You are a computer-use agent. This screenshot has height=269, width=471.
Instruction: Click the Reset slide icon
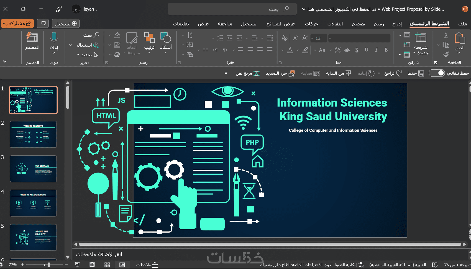(407, 45)
